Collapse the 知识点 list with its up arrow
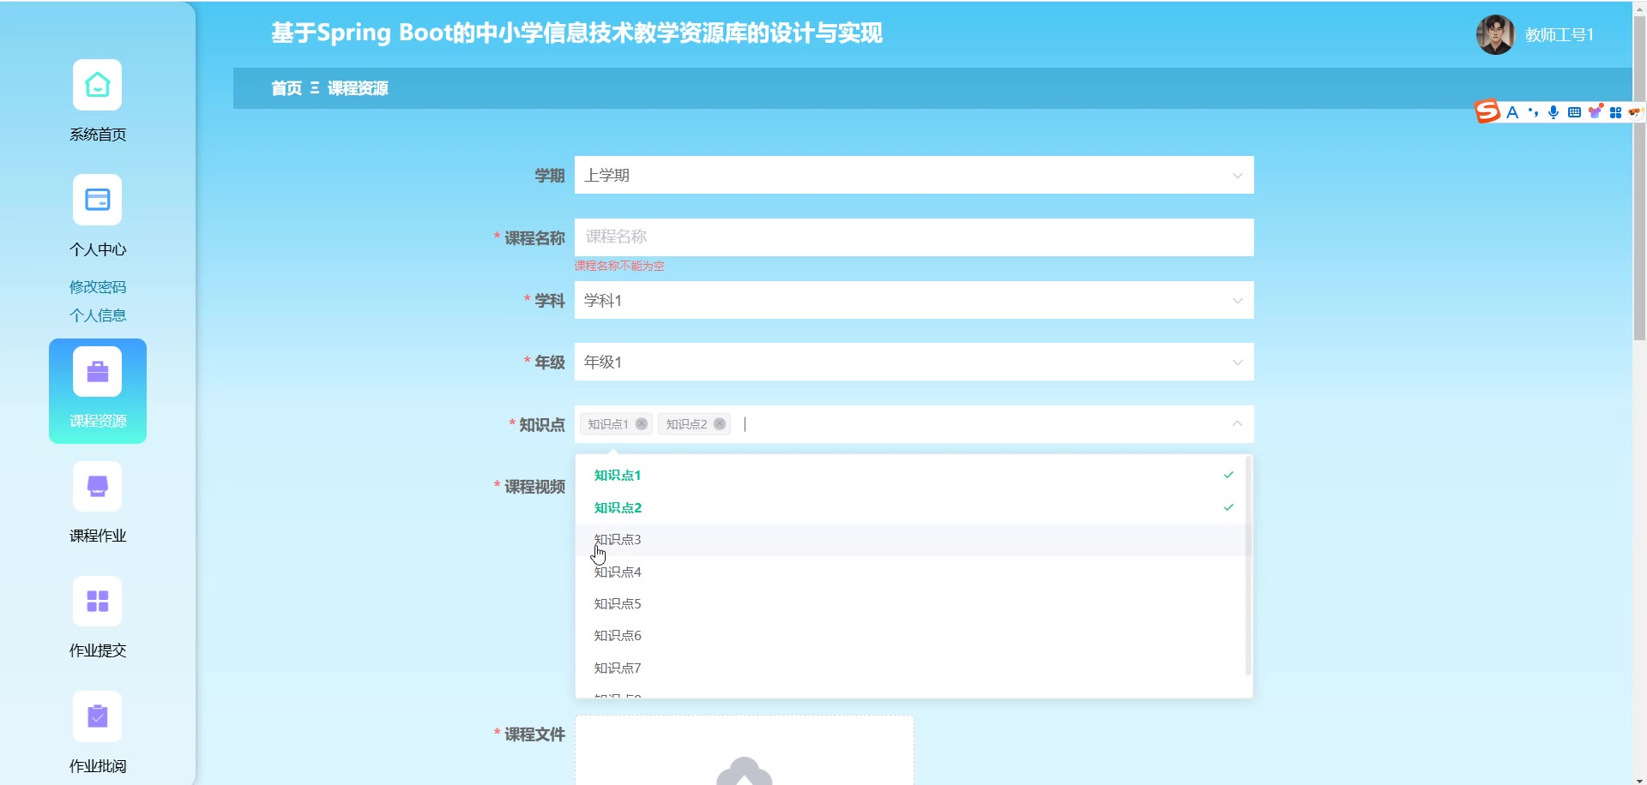This screenshot has width=1647, height=785. tap(1237, 423)
